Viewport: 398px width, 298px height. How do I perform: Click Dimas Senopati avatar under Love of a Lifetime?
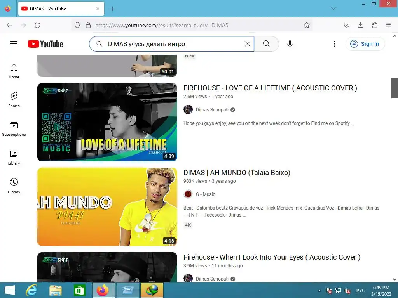188,110
